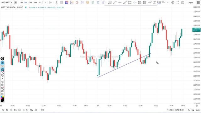
Task: Select the 1m date range at bottom
Action: coord(11,110)
